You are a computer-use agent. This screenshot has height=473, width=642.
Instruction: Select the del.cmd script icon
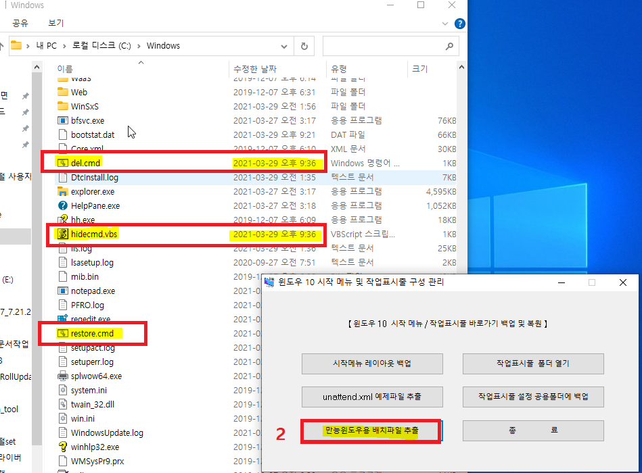(x=63, y=163)
